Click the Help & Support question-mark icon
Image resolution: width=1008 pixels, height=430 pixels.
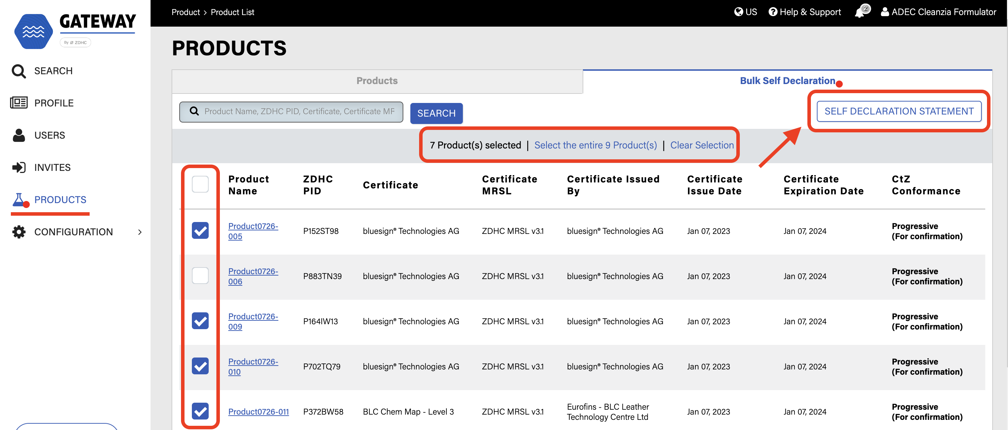773,12
